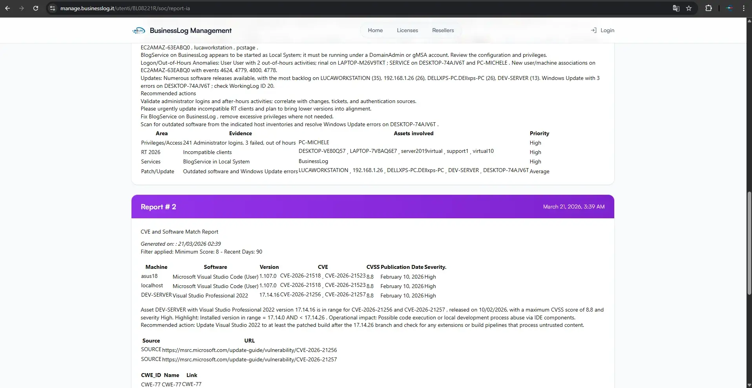This screenshot has width=752, height=388.
Task: Click the Filter applied Minimum Score line
Action: (201, 252)
